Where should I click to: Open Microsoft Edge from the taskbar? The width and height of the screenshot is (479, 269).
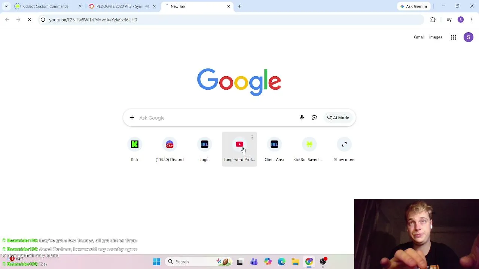[x=281, y=262]
